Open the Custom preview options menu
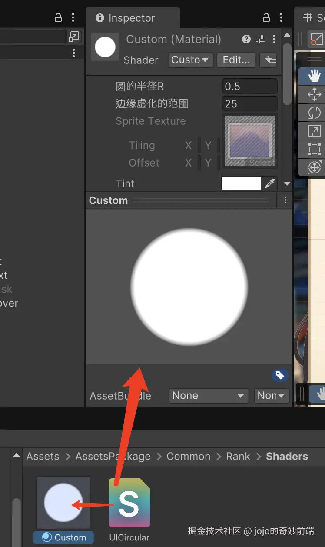The height and width of the screenshot is (547, 325). pyautogui.click(x=285, y=200)
